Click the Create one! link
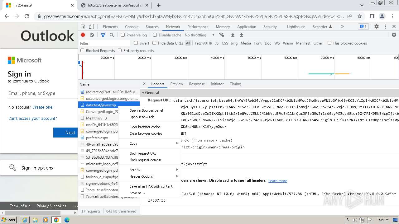Image resolution: width=399 pixels, height=224 pixels. pyautogui.click(x=43, y=107)
